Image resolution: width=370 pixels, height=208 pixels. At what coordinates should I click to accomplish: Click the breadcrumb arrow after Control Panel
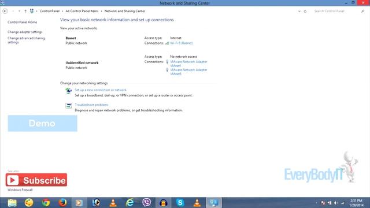pos(62,12)
